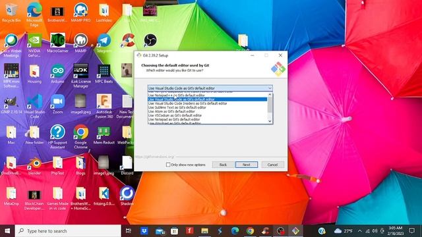This screenshot has height=237, width=422.
Task: Select the Cisco Webex Meetings shortcut
Action: [x=11, y=45]
